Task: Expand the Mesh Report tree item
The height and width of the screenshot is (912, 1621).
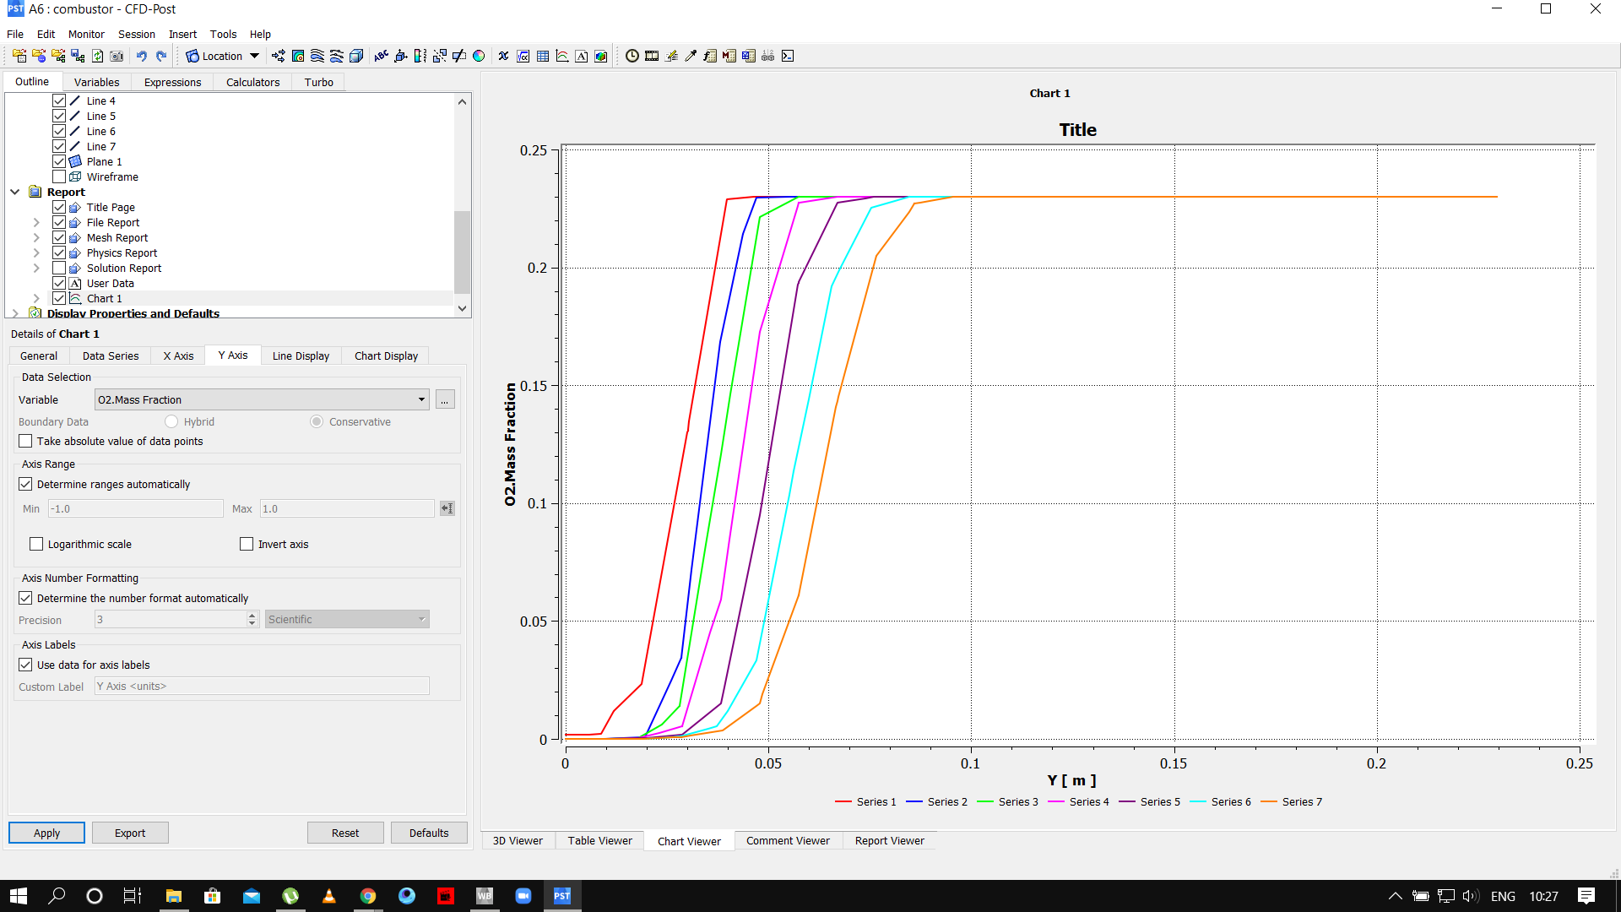Action: (35, 237)
